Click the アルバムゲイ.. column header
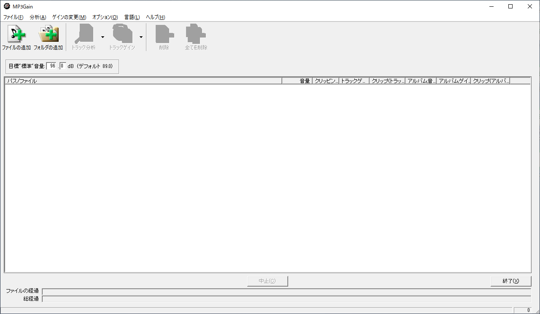Screen dimensions: 540x314 point(454,81)
